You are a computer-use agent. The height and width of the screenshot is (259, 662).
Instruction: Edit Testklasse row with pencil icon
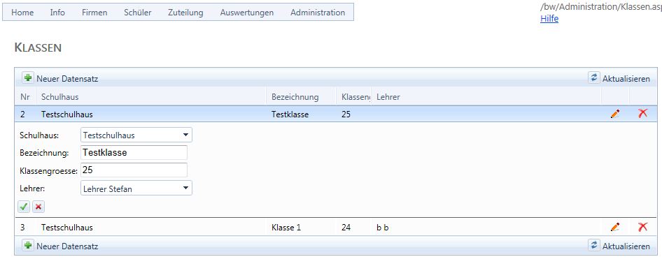tap(615, 114)
